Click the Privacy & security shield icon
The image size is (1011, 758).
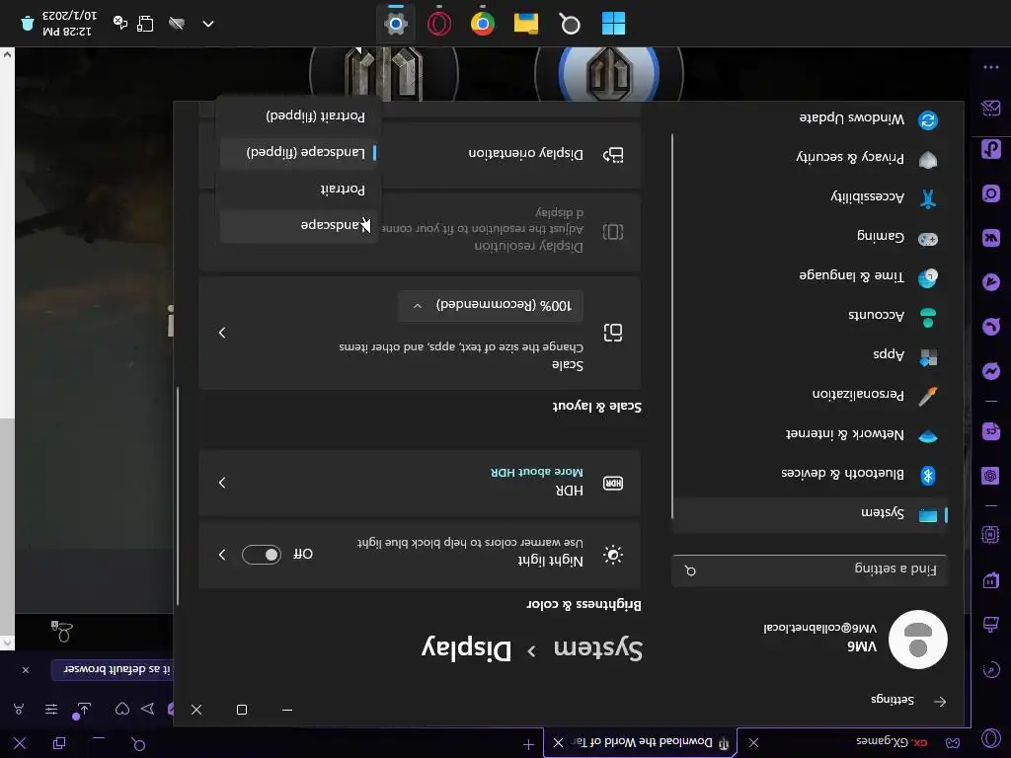[x=928, y=159]
